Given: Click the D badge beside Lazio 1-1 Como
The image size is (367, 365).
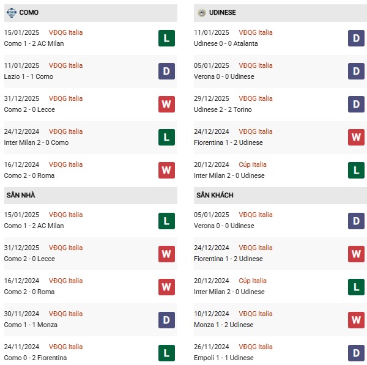Looking at the screenshot, I should [166, 71].
